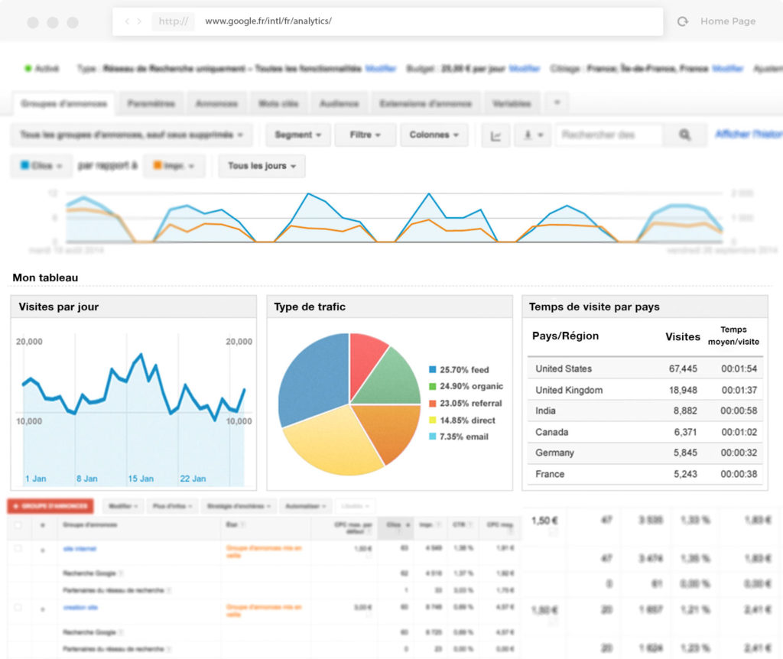This screenshot has height=659, width=783.
Task: Click the Germany table row
Action: 645,453
